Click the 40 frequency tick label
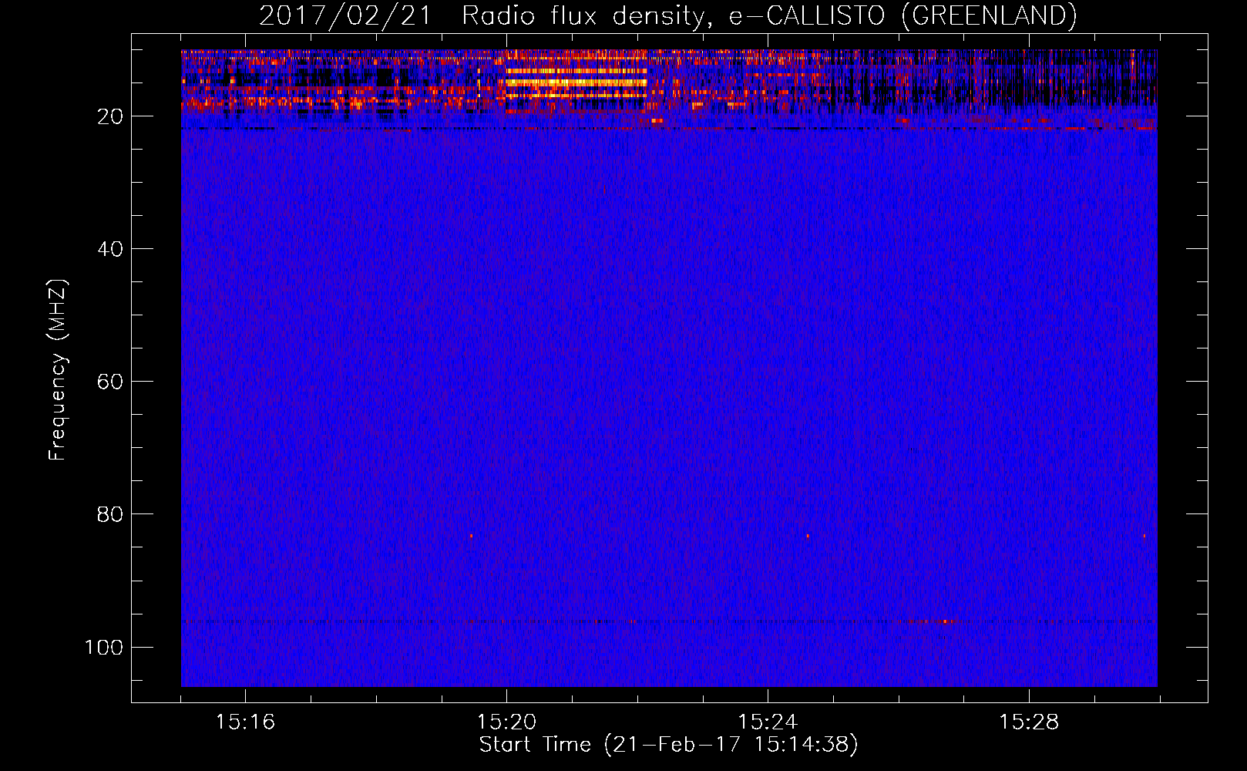Screen dimensions: 1247x771 [110, 249]
